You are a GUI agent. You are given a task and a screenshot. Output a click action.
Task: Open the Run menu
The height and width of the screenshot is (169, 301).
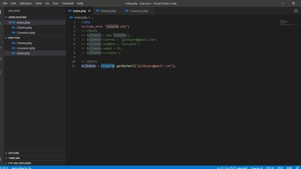pyautogui.click(x=55, y=3)
